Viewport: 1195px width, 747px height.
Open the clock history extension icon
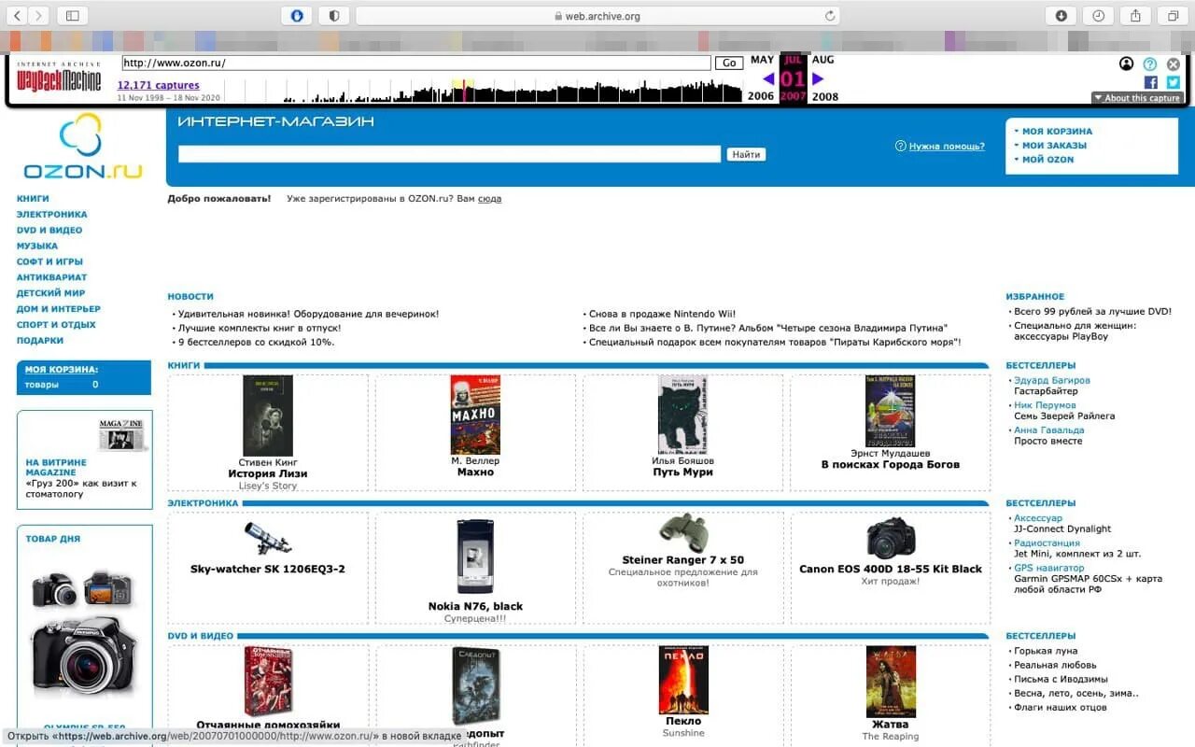pyautogui.click(x=1099, y=16)
